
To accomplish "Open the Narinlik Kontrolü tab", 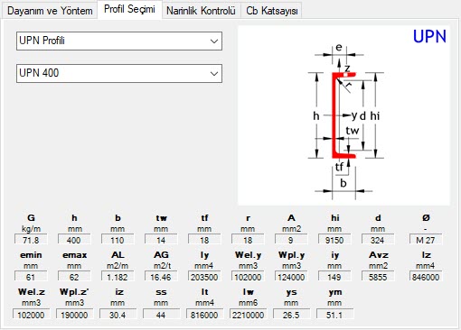I will (x=201, y=11).
